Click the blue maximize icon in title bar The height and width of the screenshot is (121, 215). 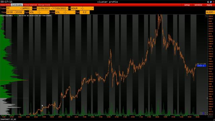211,2
